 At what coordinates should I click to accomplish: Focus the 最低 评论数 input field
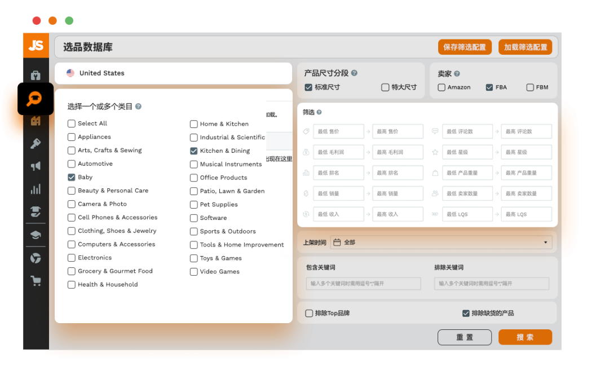[x=467, y=131]
